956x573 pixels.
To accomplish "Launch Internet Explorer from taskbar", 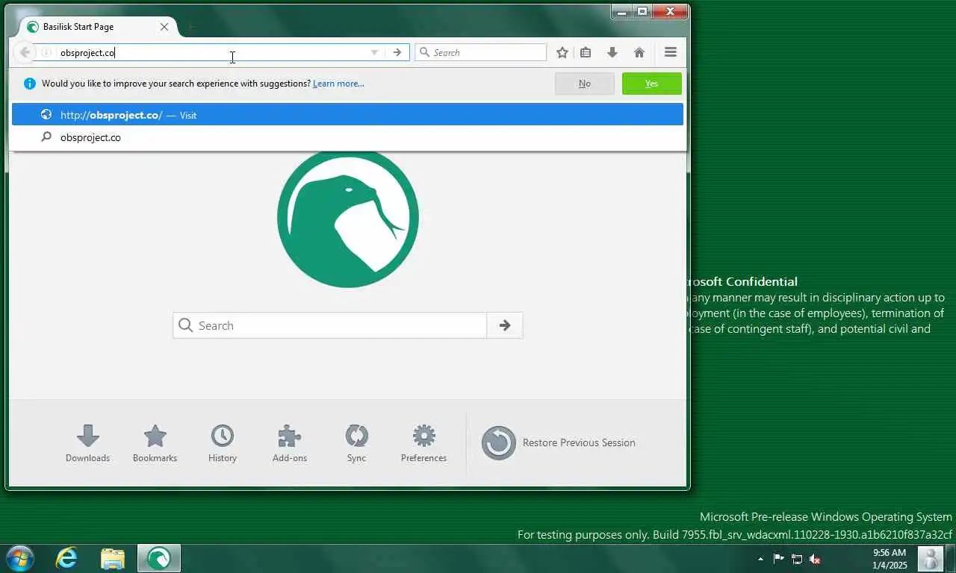I will pyautogui.click(x=67, y=558).
